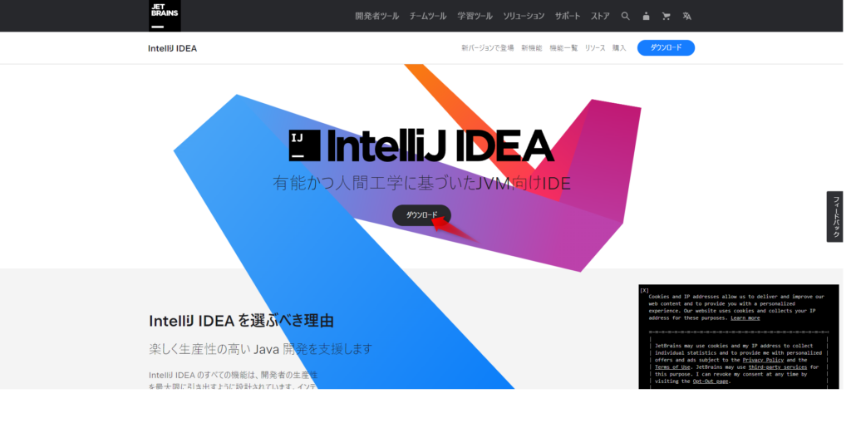Open the shopping cart icon
This screenshot has height=433, width=851.
coord(666,17)
